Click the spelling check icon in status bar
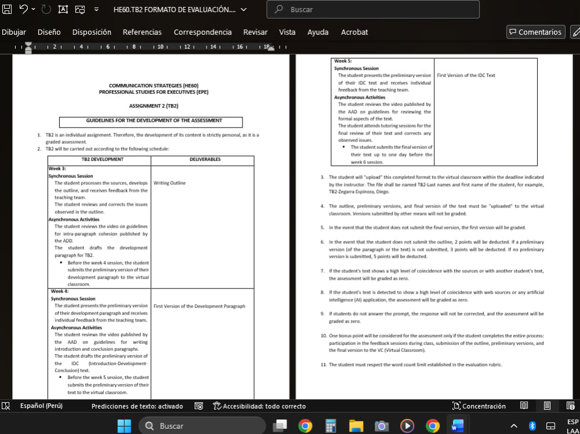 point(6,406)
